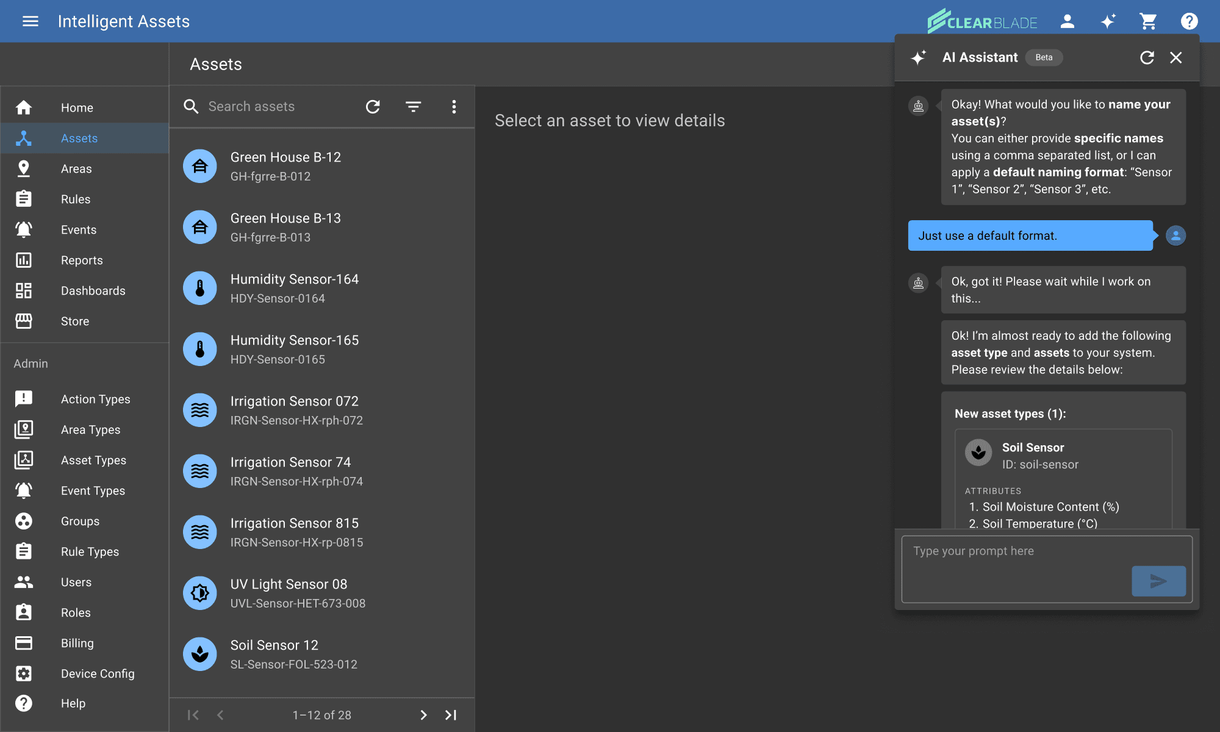Image resolution: width=1220 pixels, height=732 pixels.
Task: Open the hamburger navigation menu
Action: (30, 21)
